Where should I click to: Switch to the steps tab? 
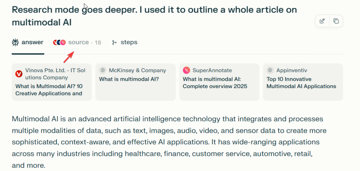coord(129,42)
